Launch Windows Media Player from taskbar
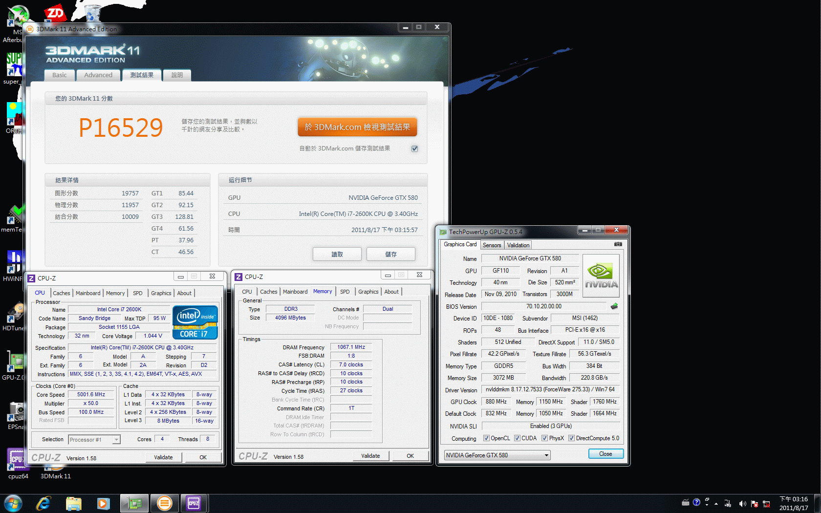 click(x=103, y=503)
